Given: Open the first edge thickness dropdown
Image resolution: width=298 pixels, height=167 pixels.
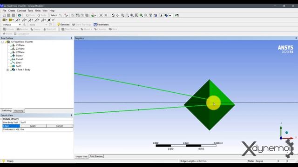Looking at the screenshot, I should coord(18,20).
